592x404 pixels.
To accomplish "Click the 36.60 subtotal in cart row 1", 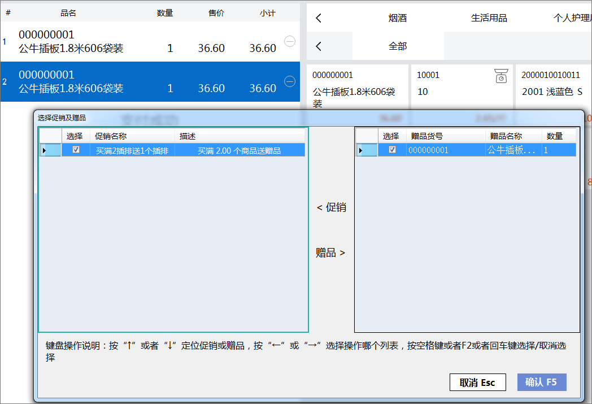I will click(x=263, y=49).
